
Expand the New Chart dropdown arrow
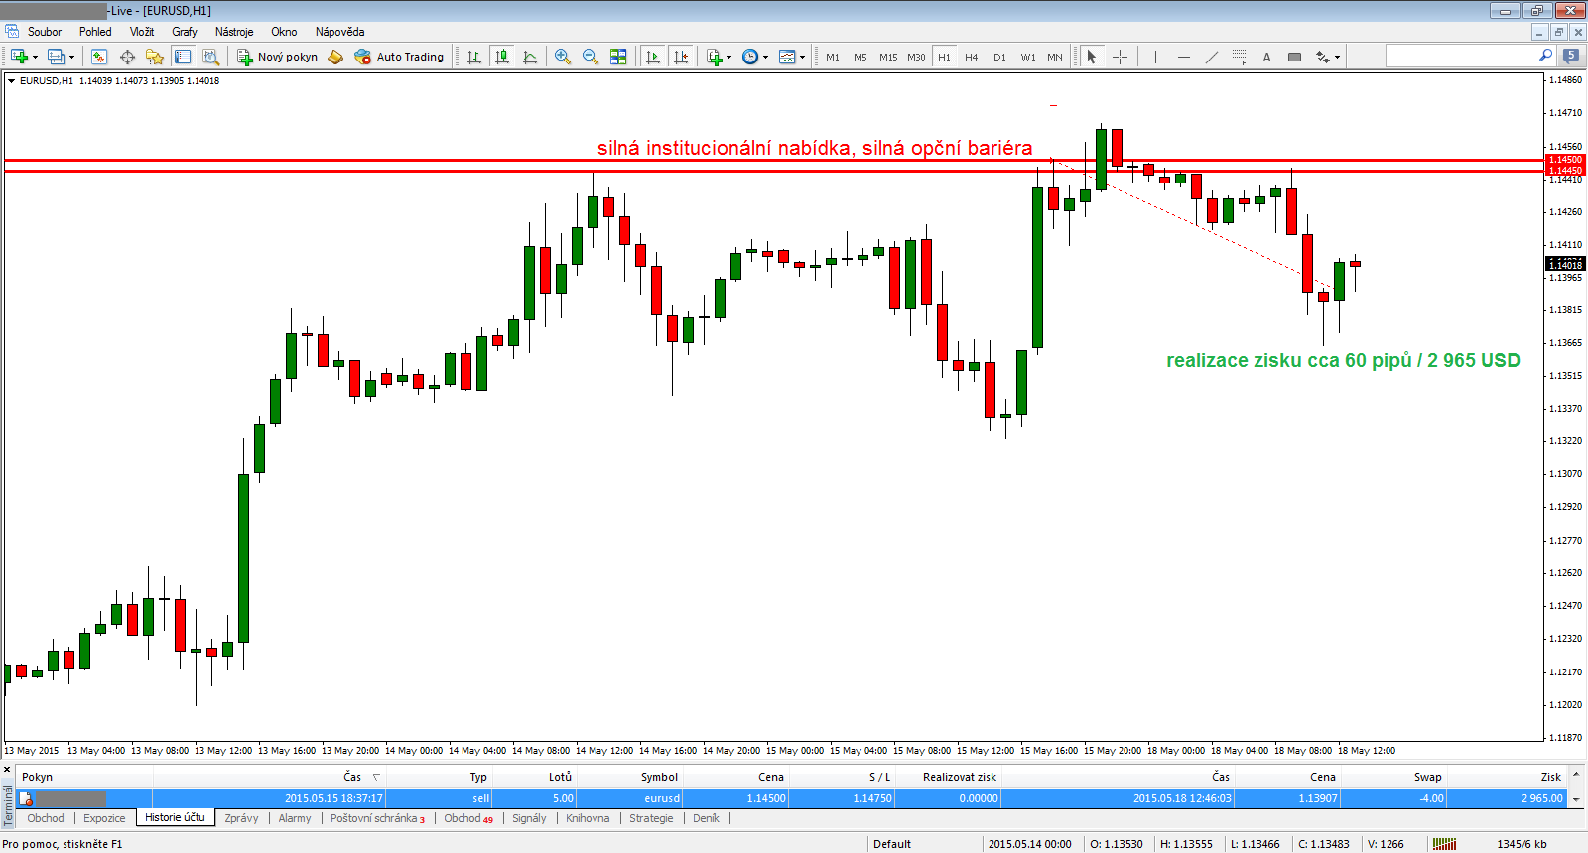35,58
